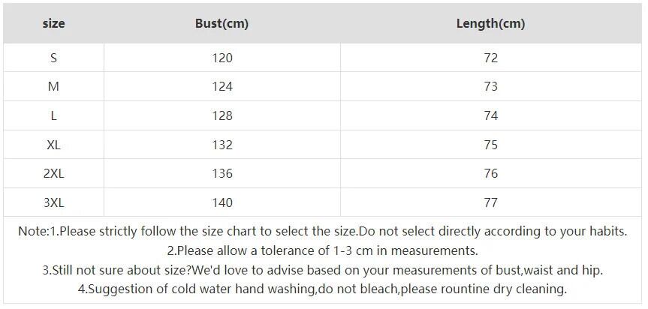Click length value 72
The image size is (648, 309).
(491, 58)
